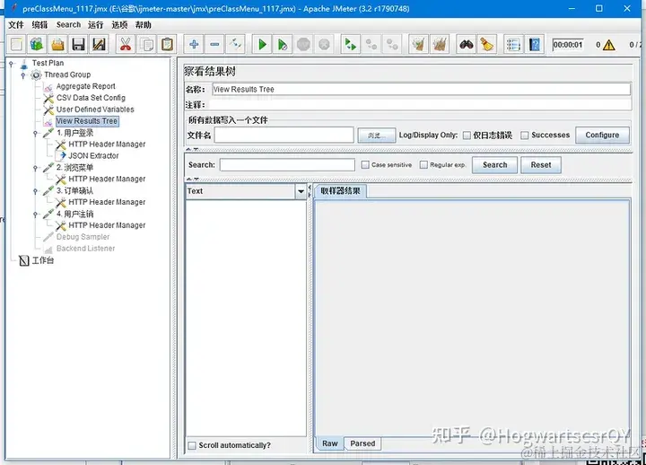
Task: Open the 选项 menu
Action: pyautogui.click(x=119, y=25)
